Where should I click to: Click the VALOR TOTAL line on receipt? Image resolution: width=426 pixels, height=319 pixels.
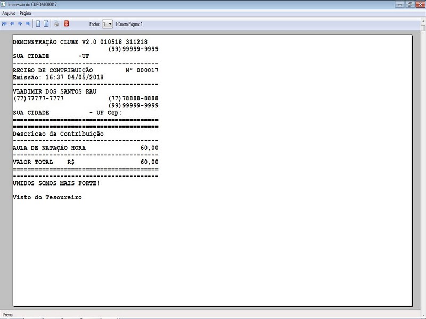[85, 162]
